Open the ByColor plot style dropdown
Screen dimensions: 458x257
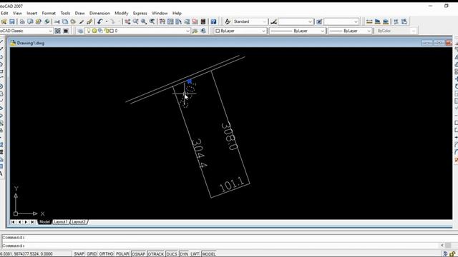[x=395, y=31]
